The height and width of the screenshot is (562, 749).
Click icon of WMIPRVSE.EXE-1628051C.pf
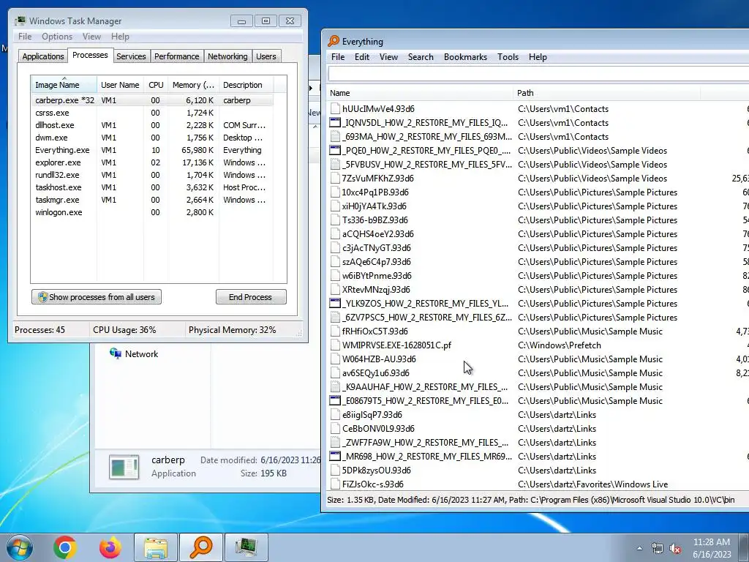335,345
